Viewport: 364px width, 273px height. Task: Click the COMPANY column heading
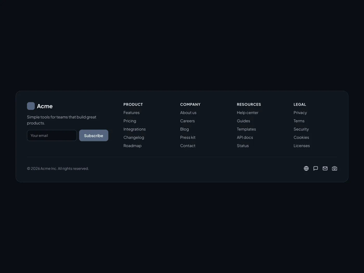(190, 105)
